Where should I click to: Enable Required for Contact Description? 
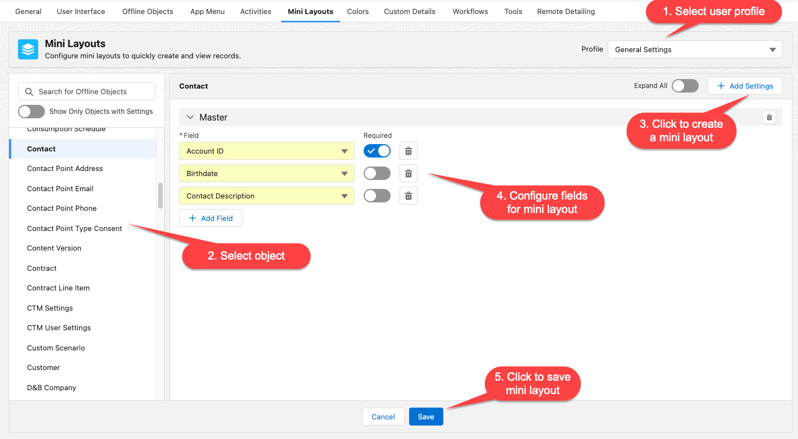coord(377,196)
